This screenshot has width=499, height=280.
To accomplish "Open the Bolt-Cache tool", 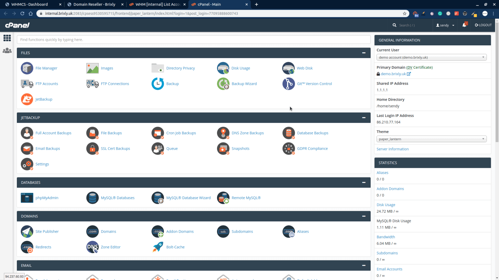I will click(x=175, y=247).
